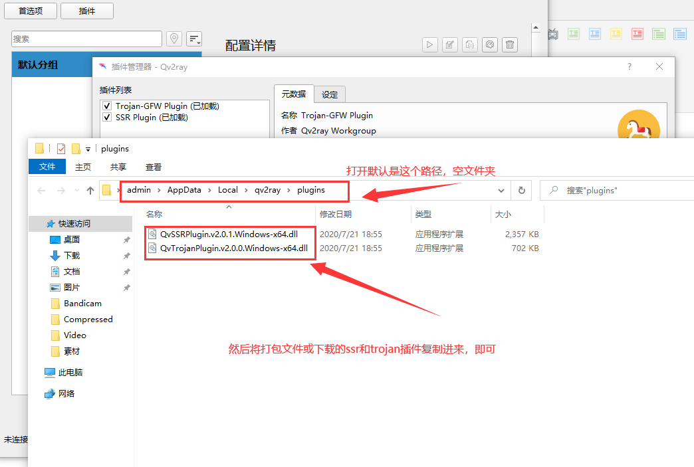Click the location pin icon beside Qv2ray search
Screen dimensions: 694x467
[x=174, y=39]
